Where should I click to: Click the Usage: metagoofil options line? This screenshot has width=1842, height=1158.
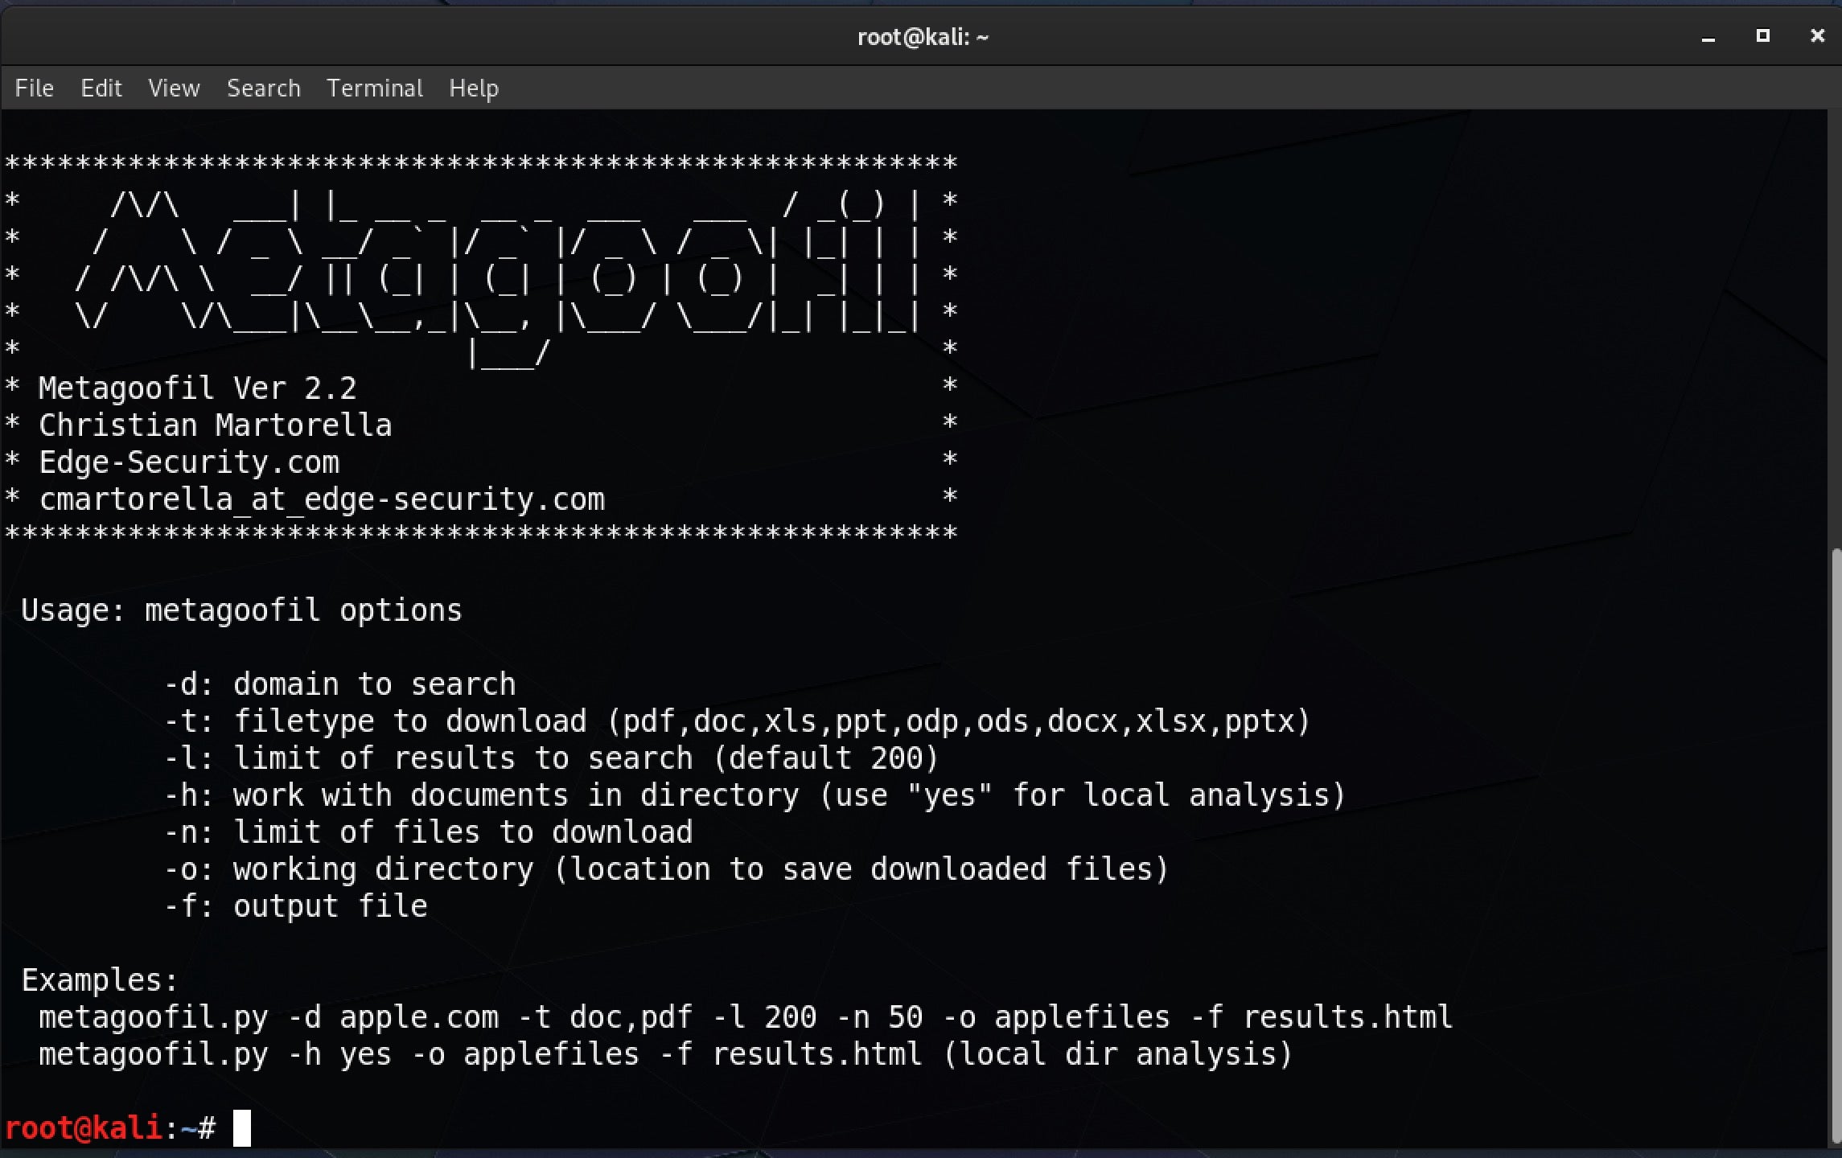pyautogui.click(x=241, y=610)
